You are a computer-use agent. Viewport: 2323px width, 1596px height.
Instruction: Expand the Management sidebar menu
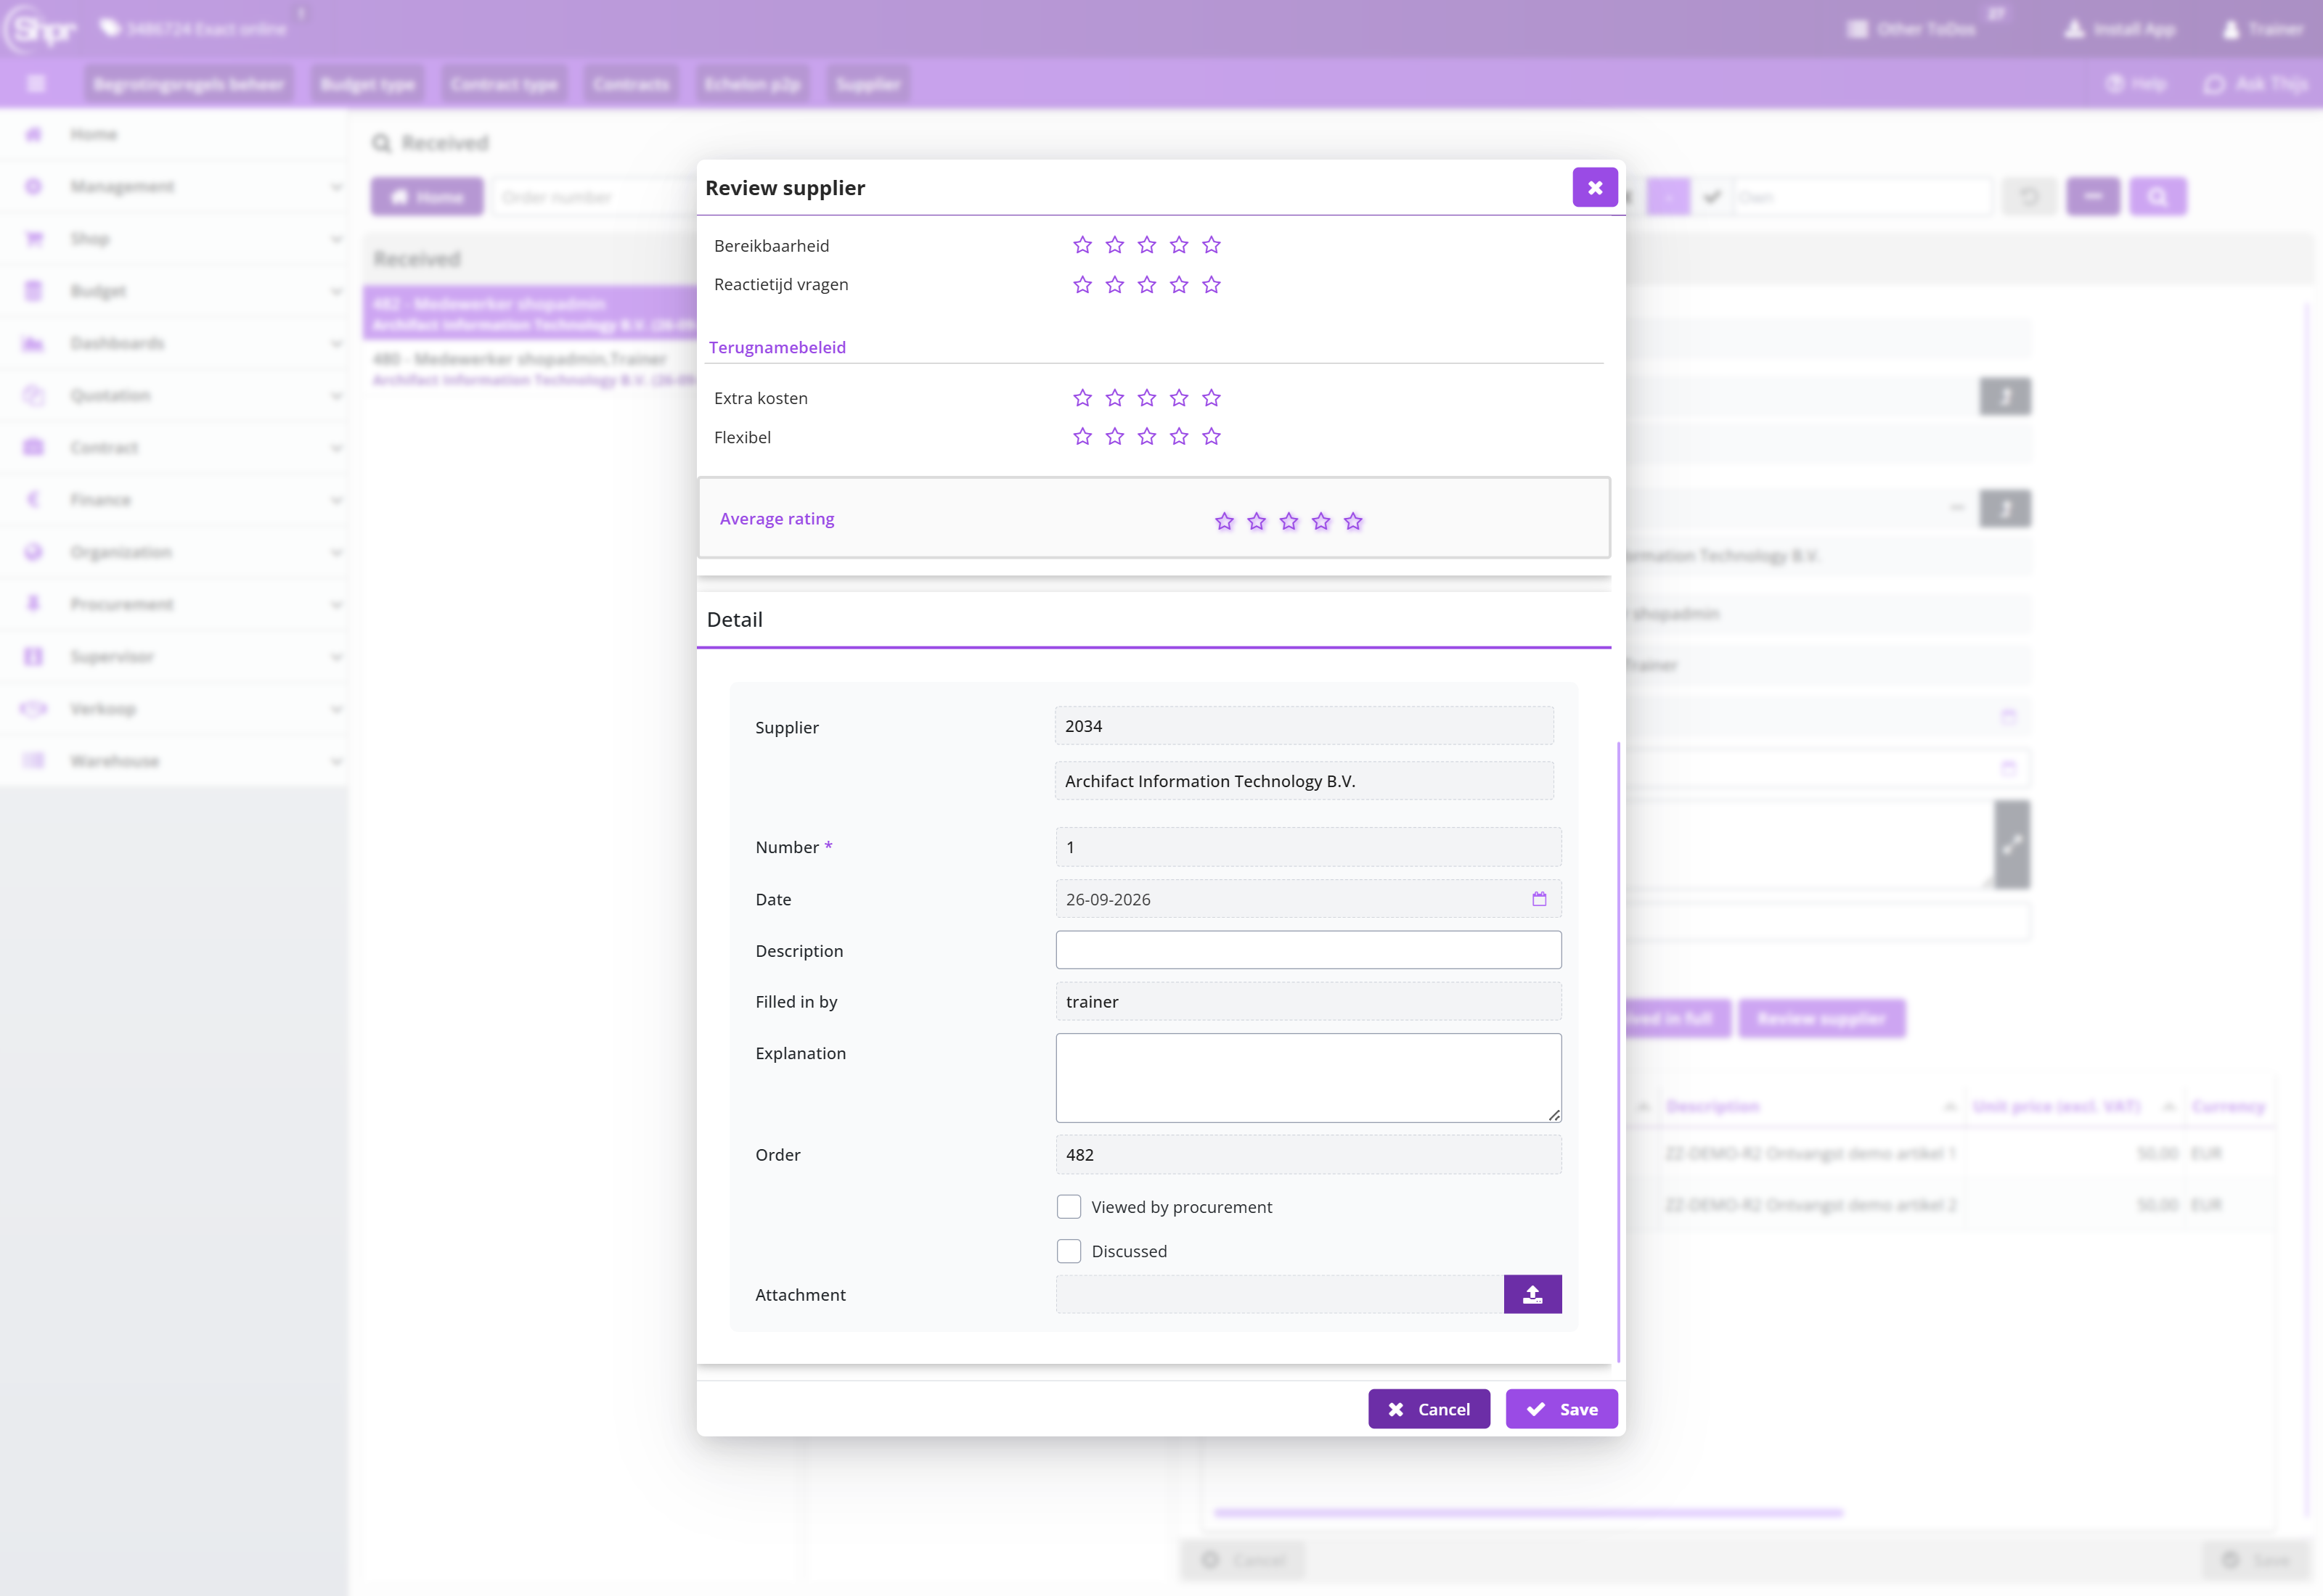coord(174,187)
